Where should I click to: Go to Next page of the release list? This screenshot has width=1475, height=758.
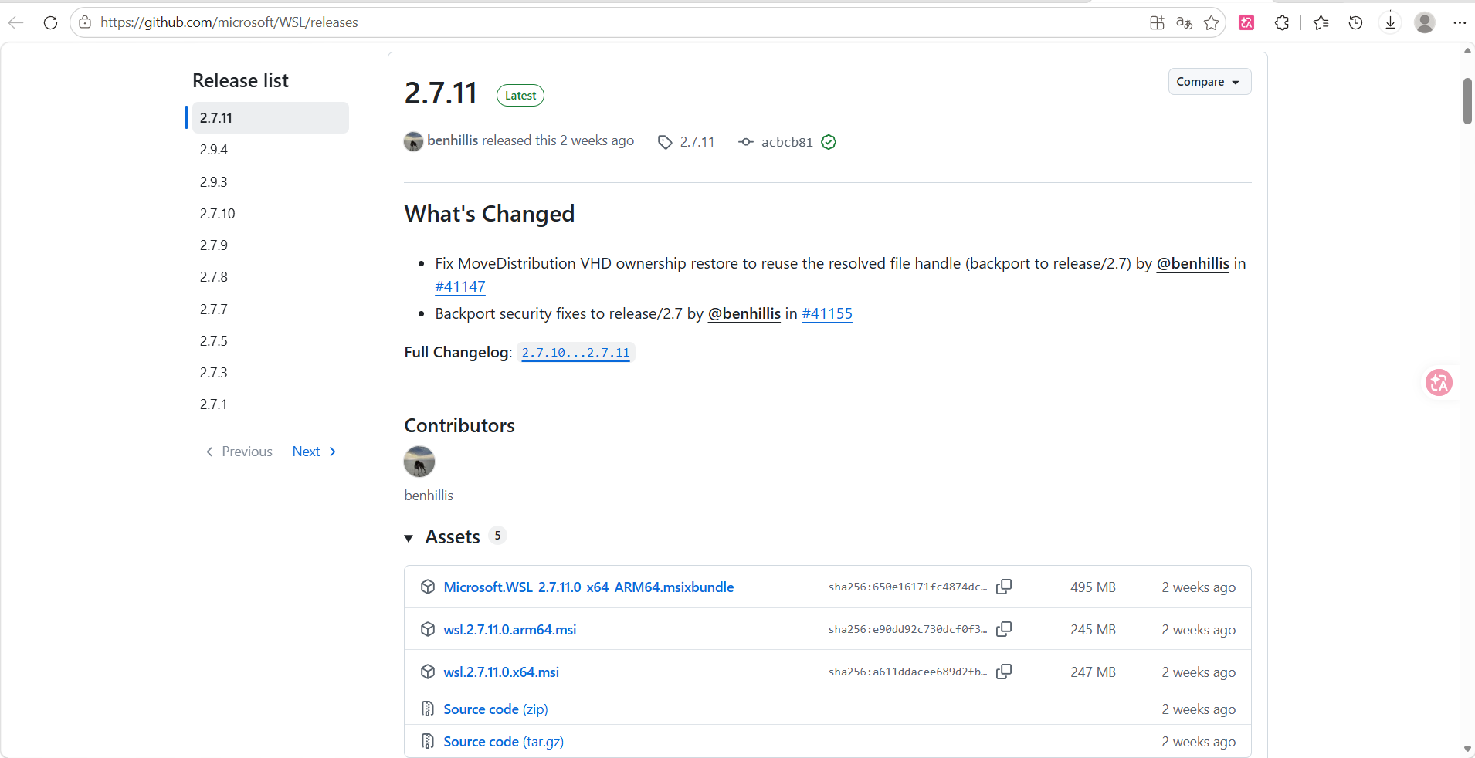[x=314, y=452]
